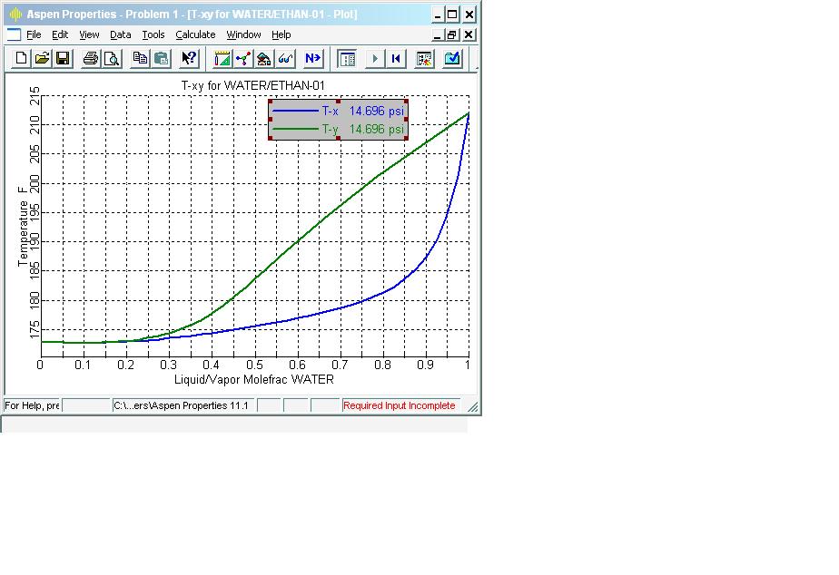
Task: Close the inner plot window
Action: coord(469,34)
